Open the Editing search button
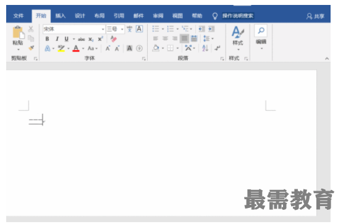 (x=261, y=37)
